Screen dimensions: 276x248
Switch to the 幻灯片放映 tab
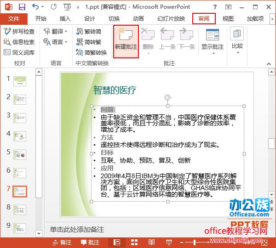point(171,19)
